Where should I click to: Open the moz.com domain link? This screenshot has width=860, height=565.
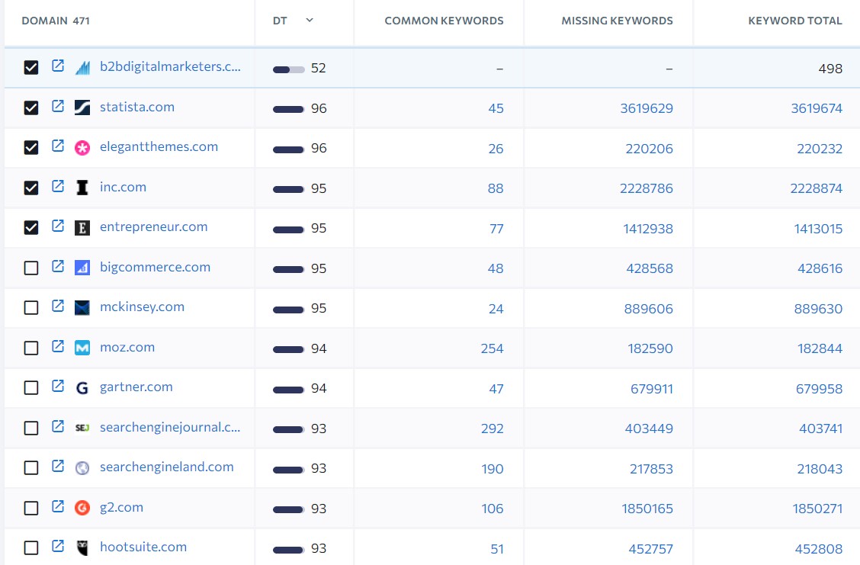[127, 347]
